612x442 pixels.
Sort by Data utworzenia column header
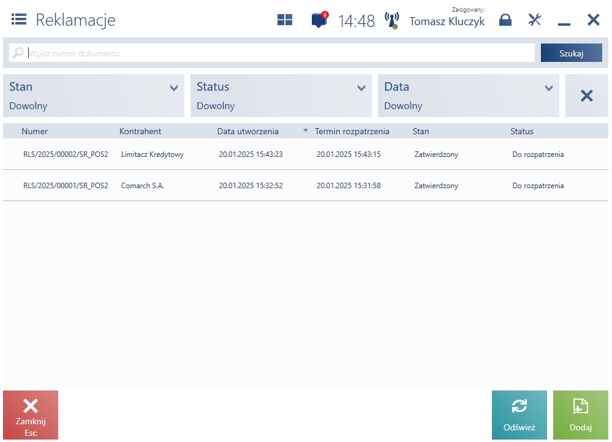tap(248, 131)
